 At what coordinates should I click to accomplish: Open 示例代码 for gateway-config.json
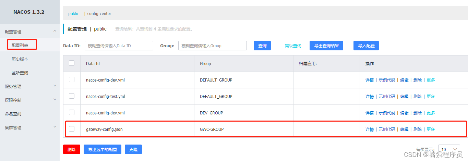point(387,129)
